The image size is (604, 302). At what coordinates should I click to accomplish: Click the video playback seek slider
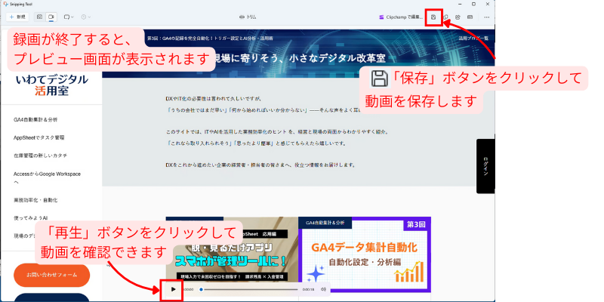pyautogui.click(x=249, y=289)
